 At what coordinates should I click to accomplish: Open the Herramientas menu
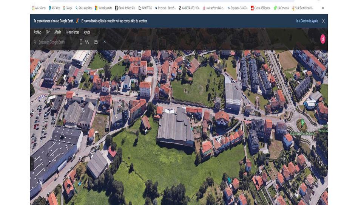pos(72,32)
